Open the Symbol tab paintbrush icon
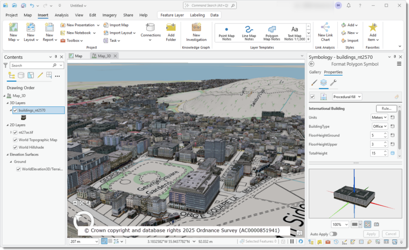This screenshot has height=250, width=409. [x=314, y=83]
